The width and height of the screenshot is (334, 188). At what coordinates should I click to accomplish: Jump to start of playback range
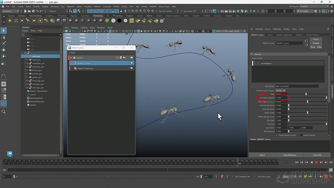click(x=297, y=162)
